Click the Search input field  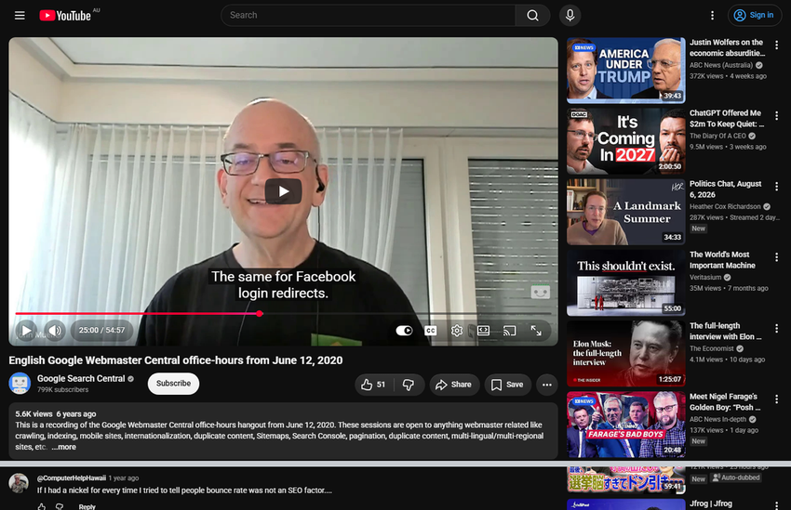(369, 15)
